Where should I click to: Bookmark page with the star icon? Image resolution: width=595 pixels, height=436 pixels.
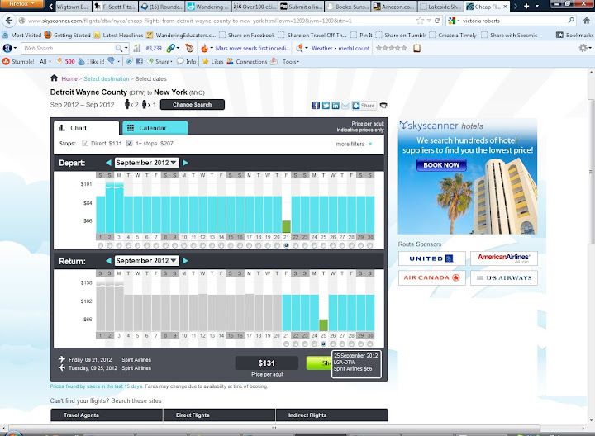click(420, 21)
